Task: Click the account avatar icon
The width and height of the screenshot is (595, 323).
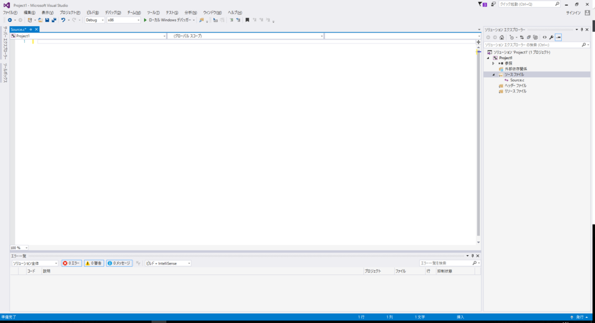Action: [x=587, y=13]
